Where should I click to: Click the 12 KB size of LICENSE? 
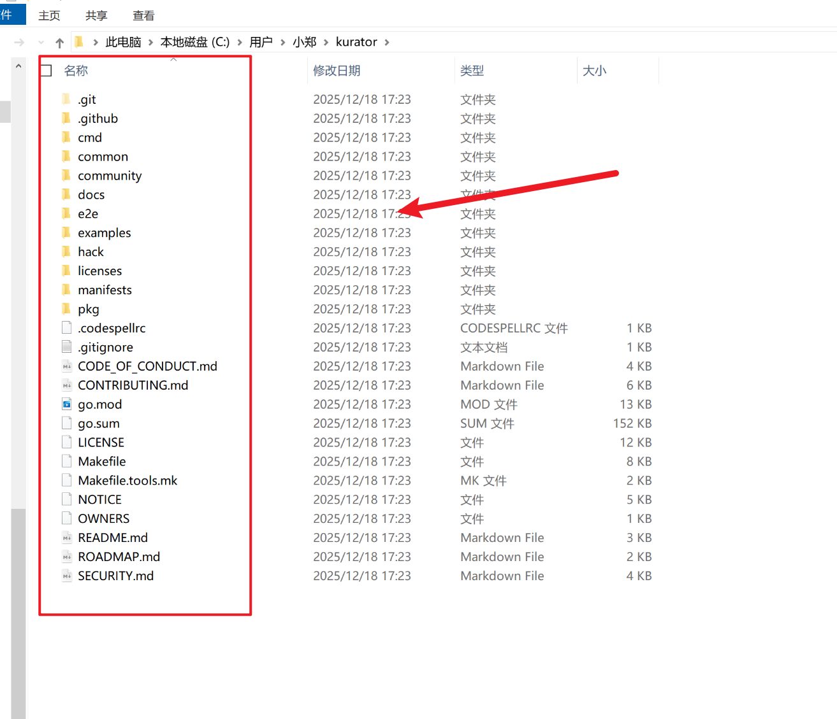click(x=636, y=442)
